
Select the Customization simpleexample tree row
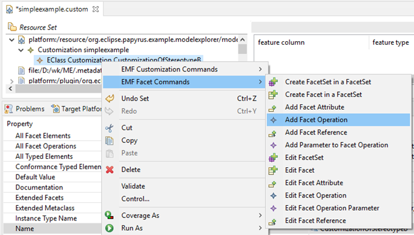(x=79, y=50)
